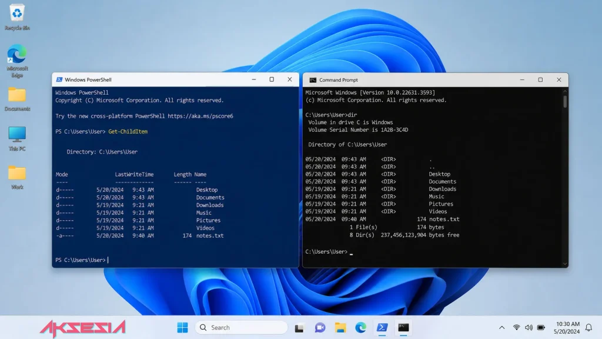Click the Mode column header in PowerShell
The image size is (602, 339).
tap(61, 174)
